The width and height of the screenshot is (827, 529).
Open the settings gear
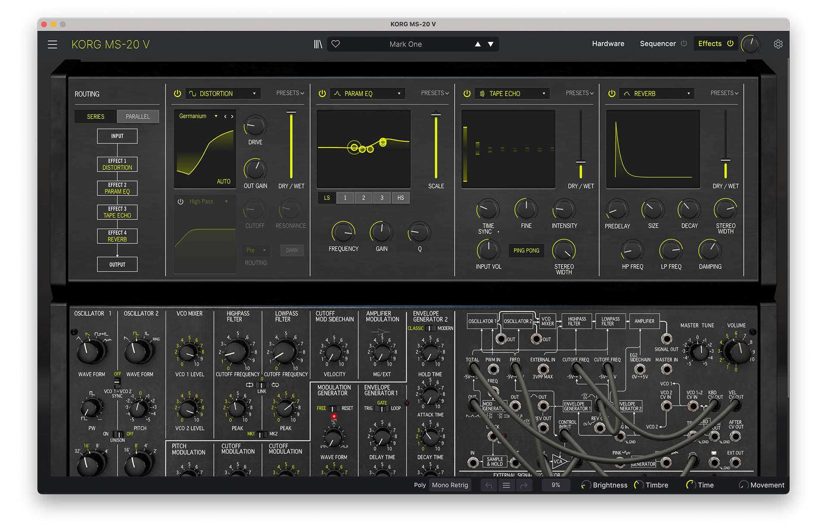[778, 44]
